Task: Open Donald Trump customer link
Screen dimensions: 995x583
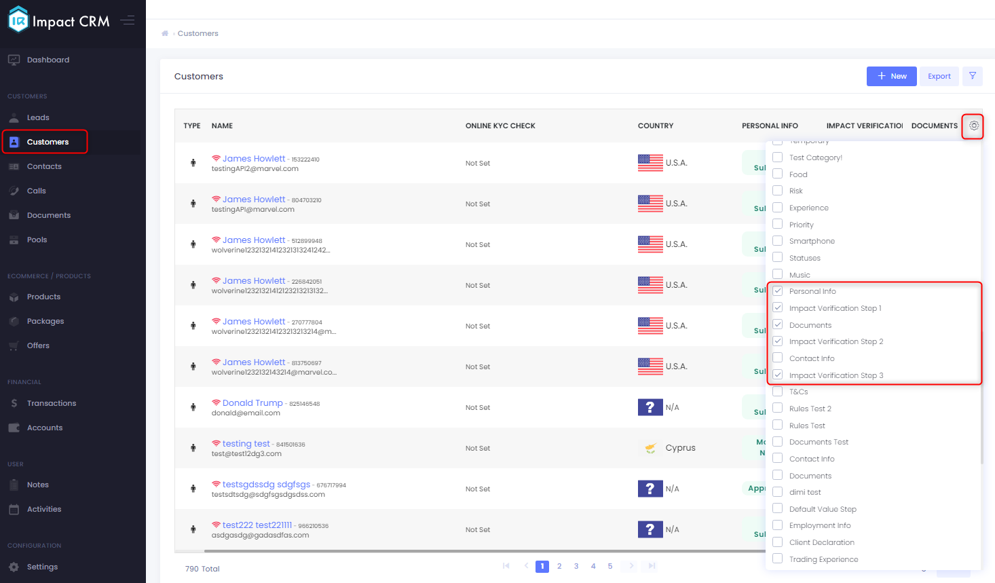Action: (252, 403)
